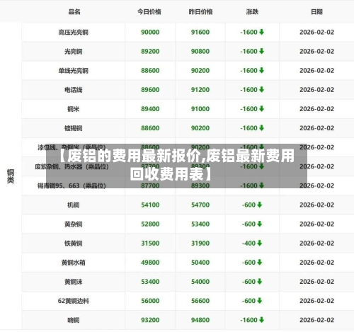Image resolution: width=354 pixels, height=332 pixels.
Task: Select the 单线光亮铜 product name
Action: tap(74, 71)
